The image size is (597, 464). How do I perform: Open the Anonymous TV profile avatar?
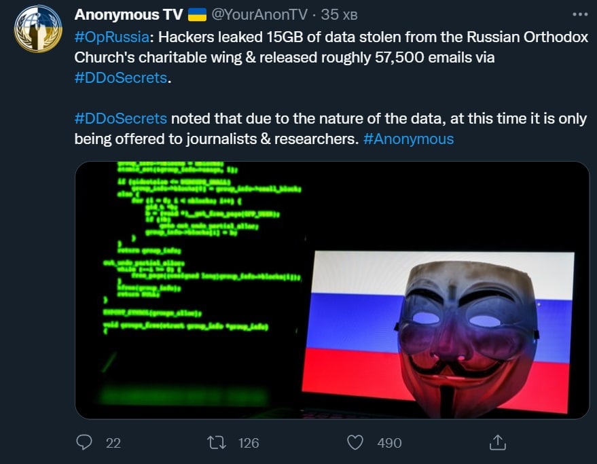point(38,29)
